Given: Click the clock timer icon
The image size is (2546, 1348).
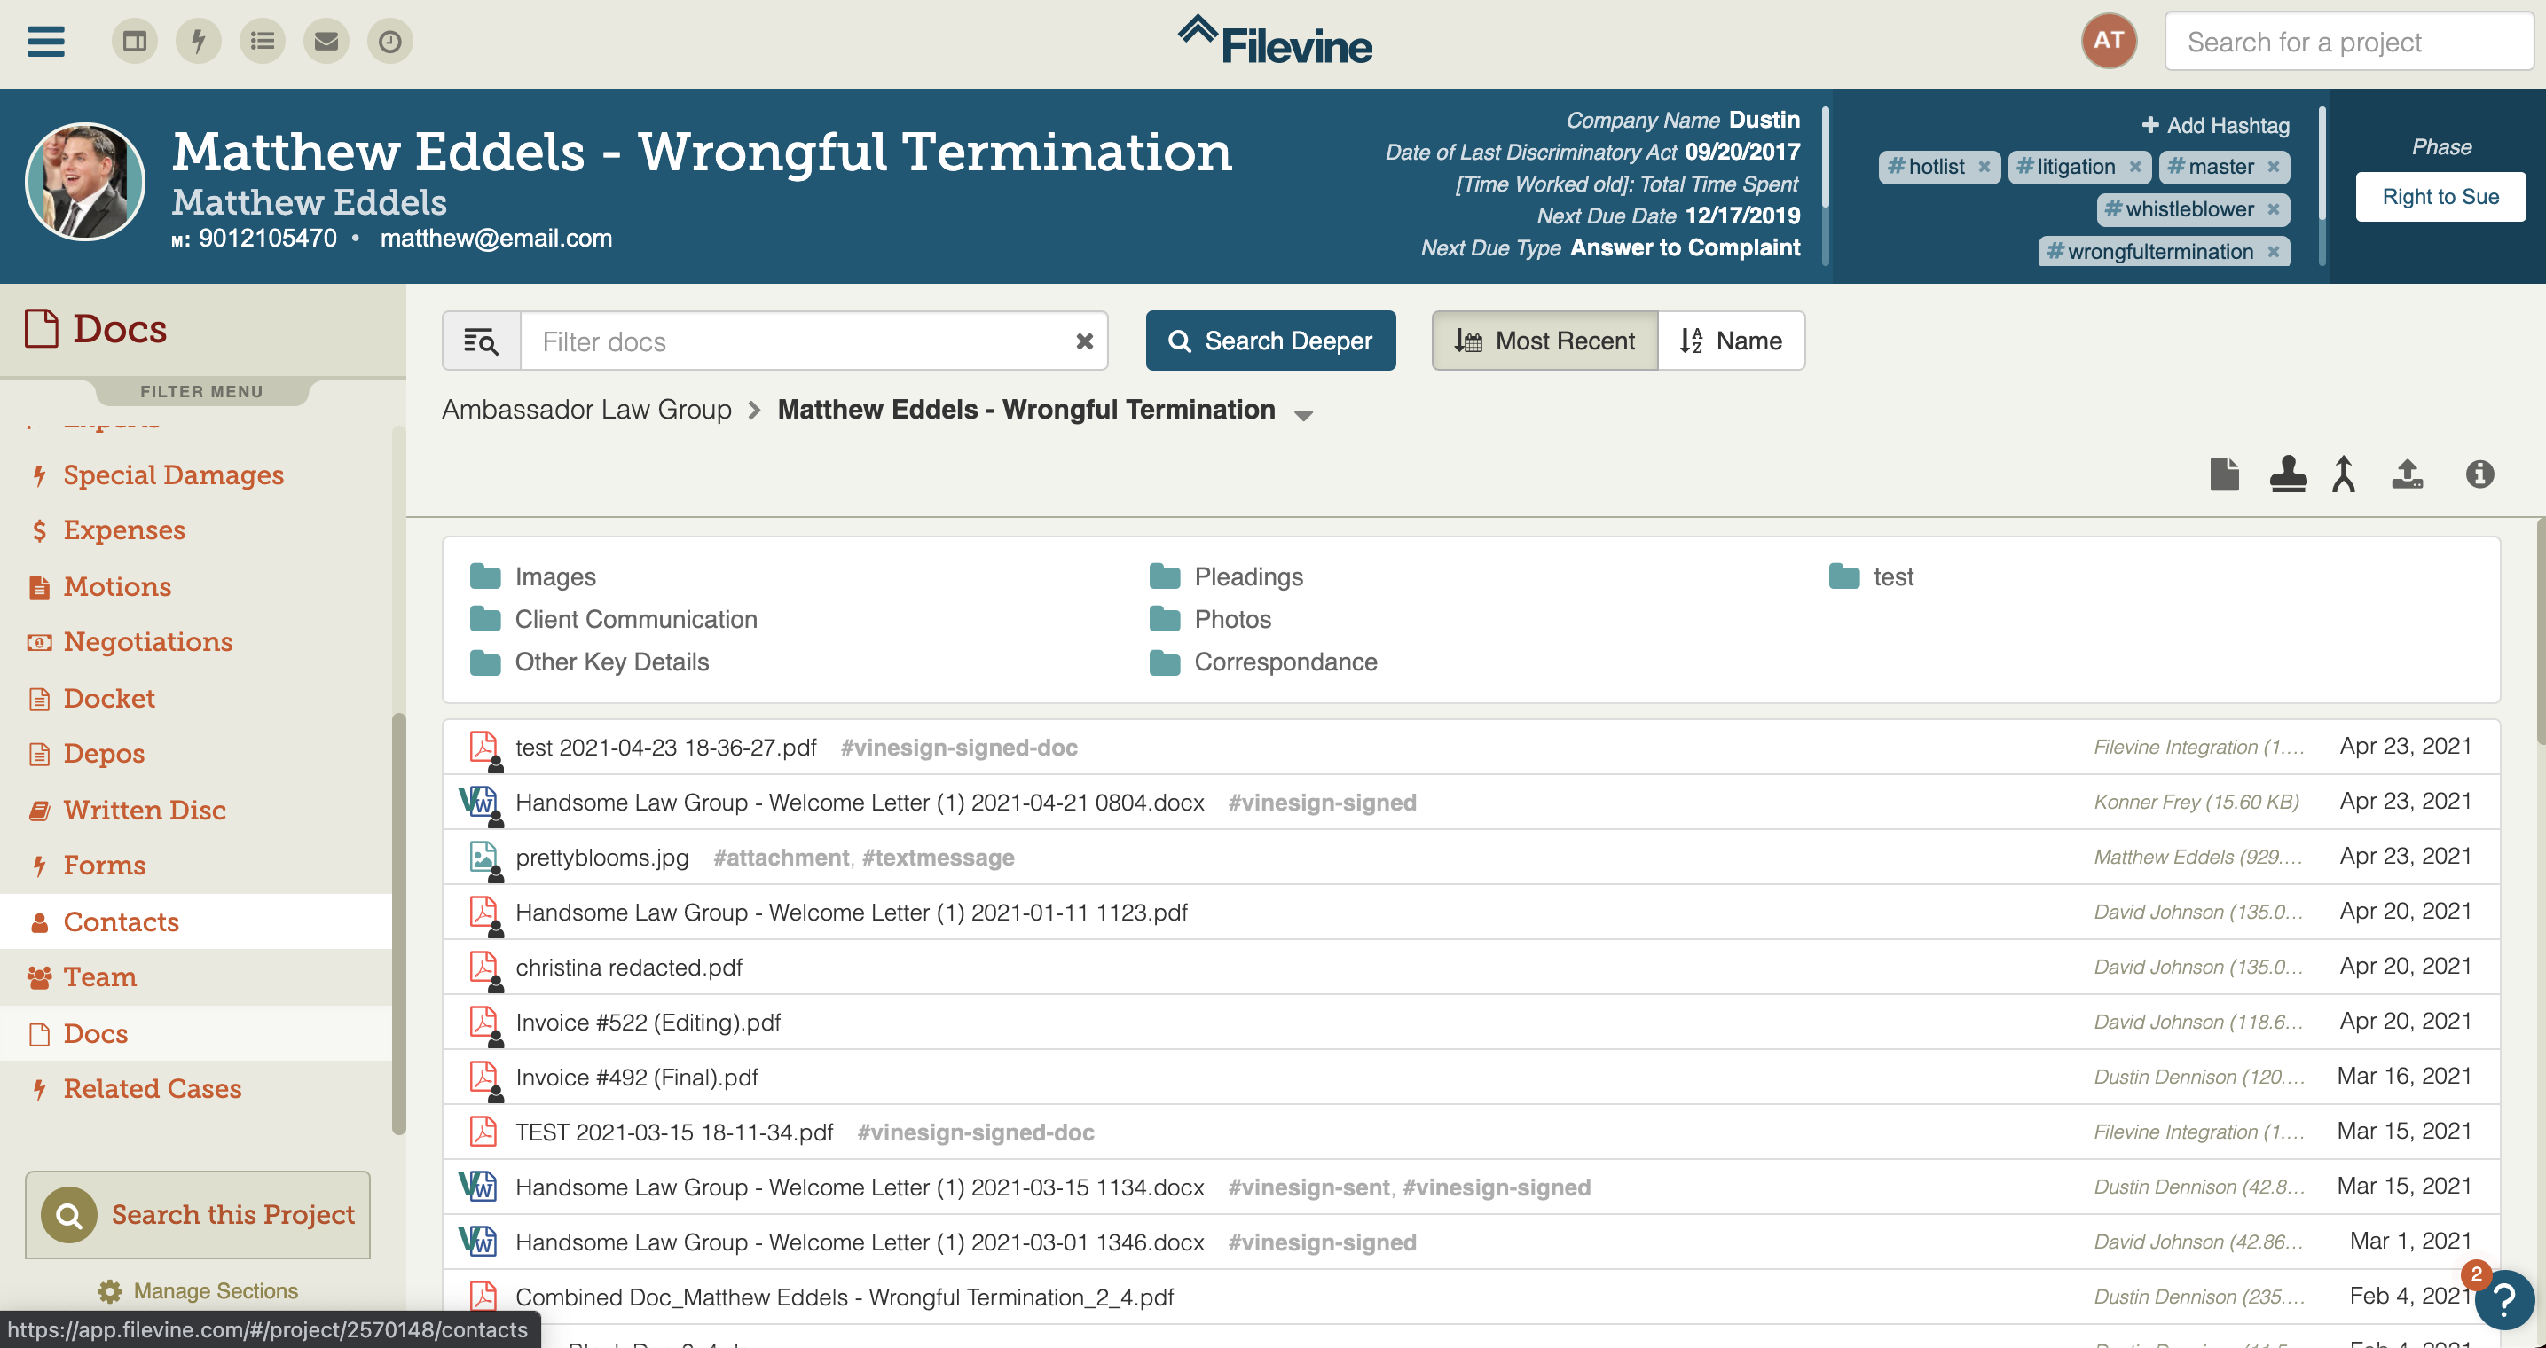Looking at the screenshot, I should coord(390,42).
